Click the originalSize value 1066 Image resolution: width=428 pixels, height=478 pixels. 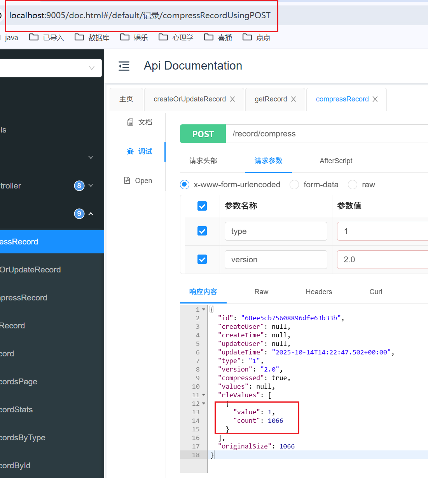point(287,446)
